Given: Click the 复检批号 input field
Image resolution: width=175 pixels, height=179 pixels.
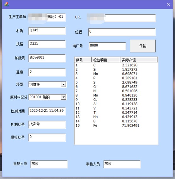Looking at the screenshot, I should click(x=47, y=138).
